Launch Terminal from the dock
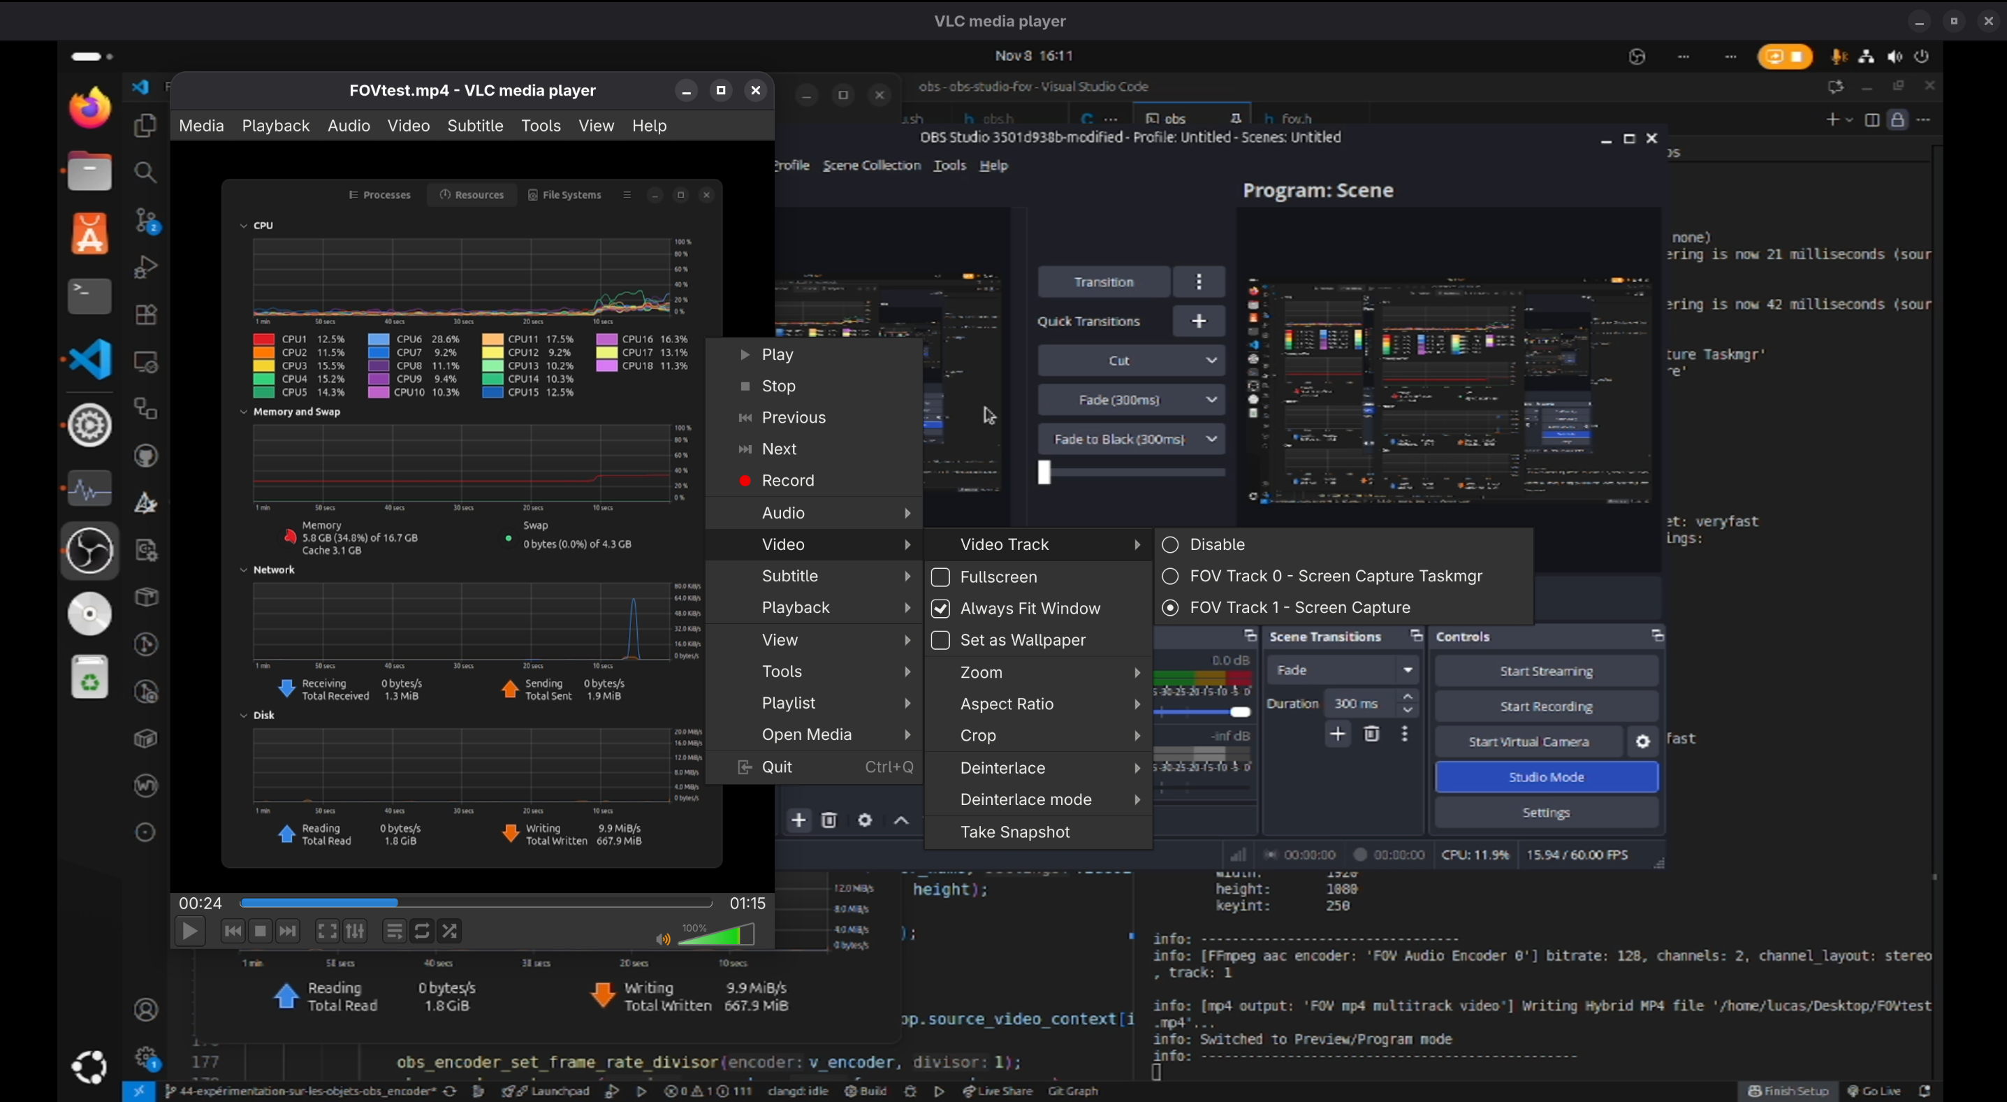Image resolution: width=2007 pixels, height=1102 pixels. [x=89, y=296]
